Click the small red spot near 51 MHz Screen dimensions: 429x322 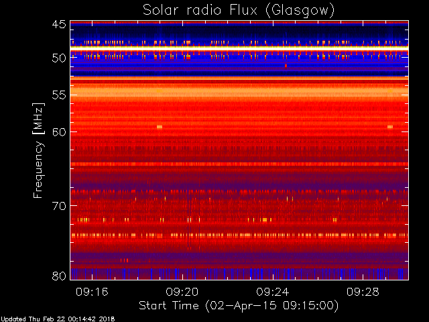pos(286,66)
